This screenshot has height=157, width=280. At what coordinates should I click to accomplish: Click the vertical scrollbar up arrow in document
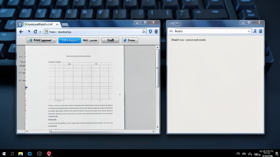[x=157, y=47]
